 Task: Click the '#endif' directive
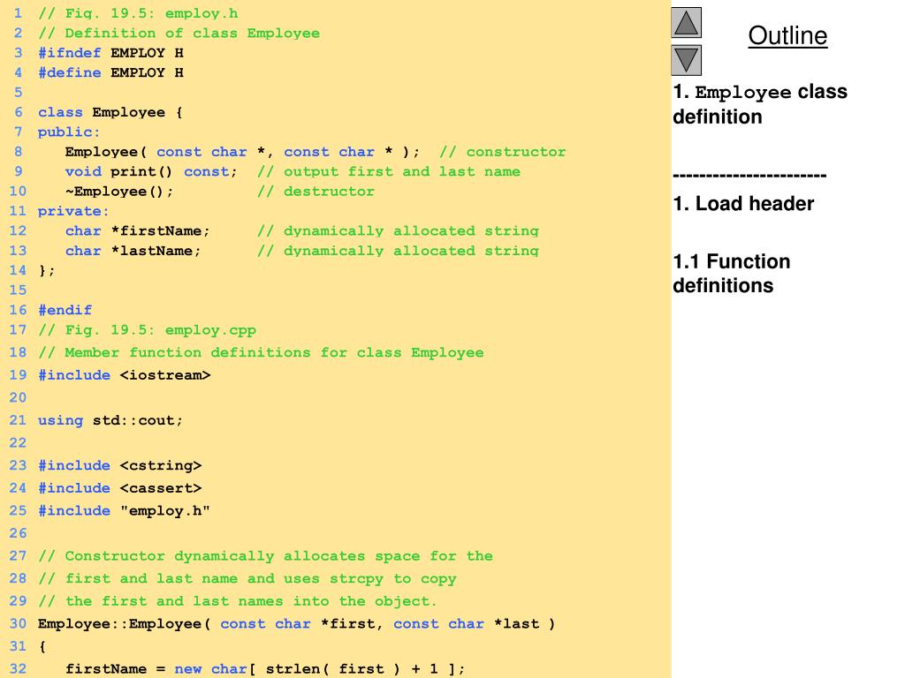point(65,310)
